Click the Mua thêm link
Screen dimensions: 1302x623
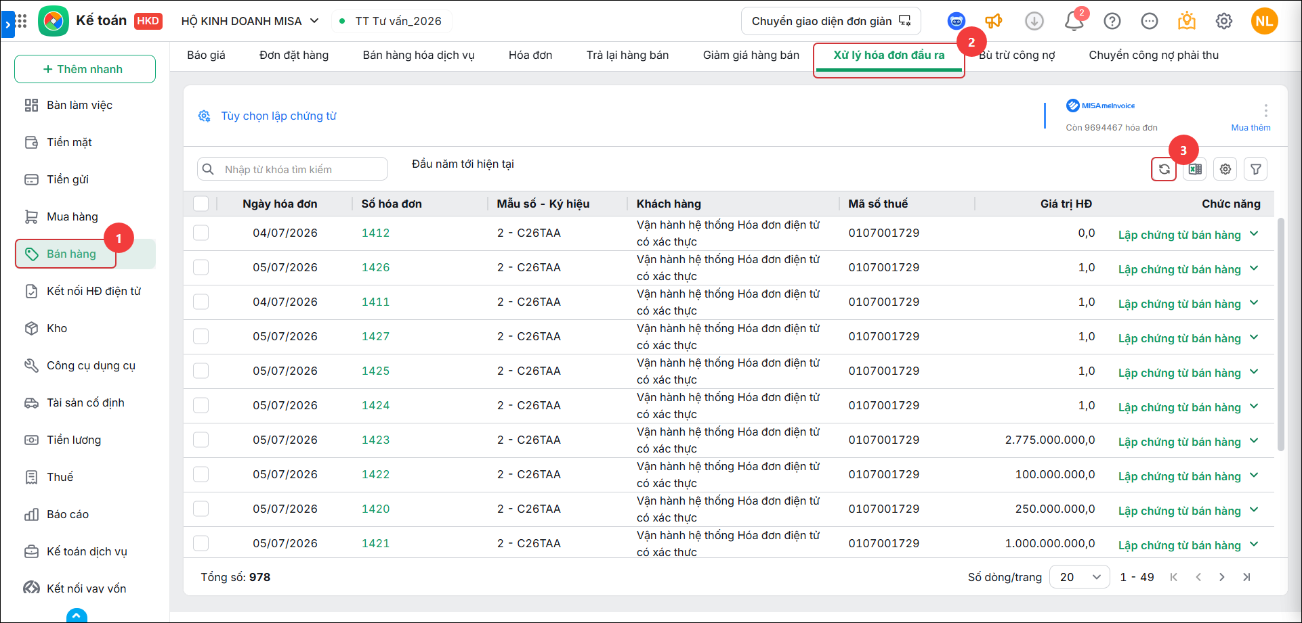[1251, 127]
